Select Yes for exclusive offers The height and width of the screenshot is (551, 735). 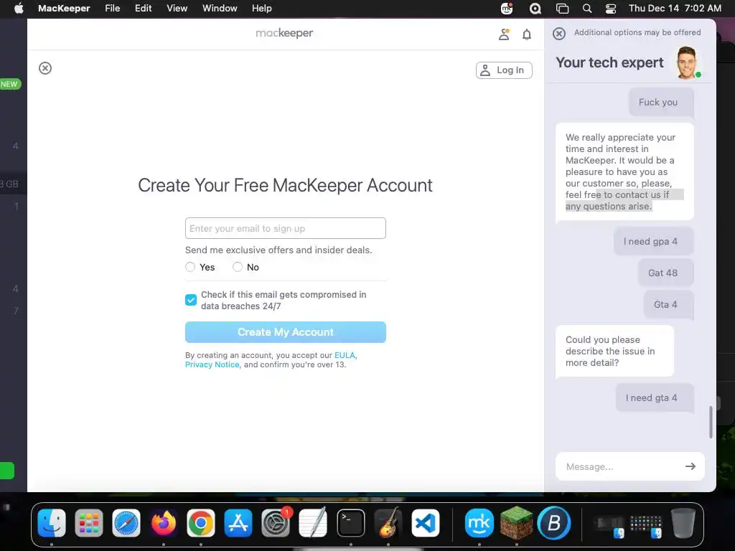[190, 267]
